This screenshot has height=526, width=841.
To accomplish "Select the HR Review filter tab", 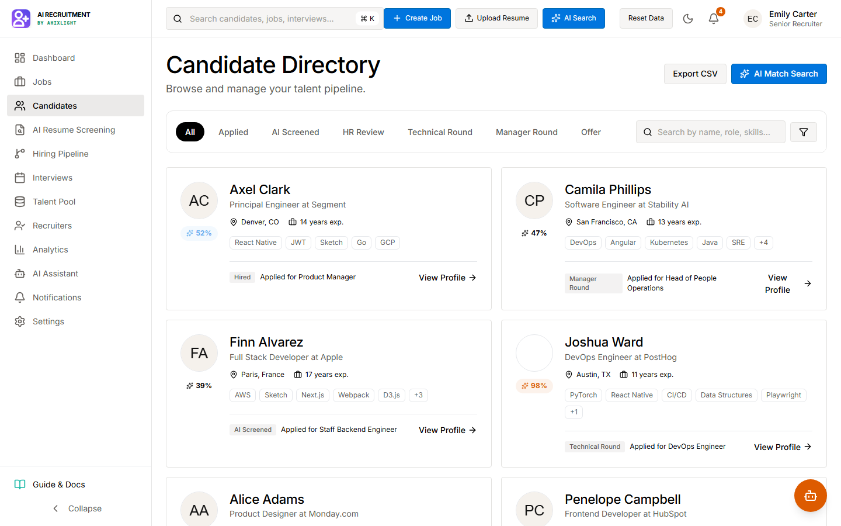I will point(363,132).
